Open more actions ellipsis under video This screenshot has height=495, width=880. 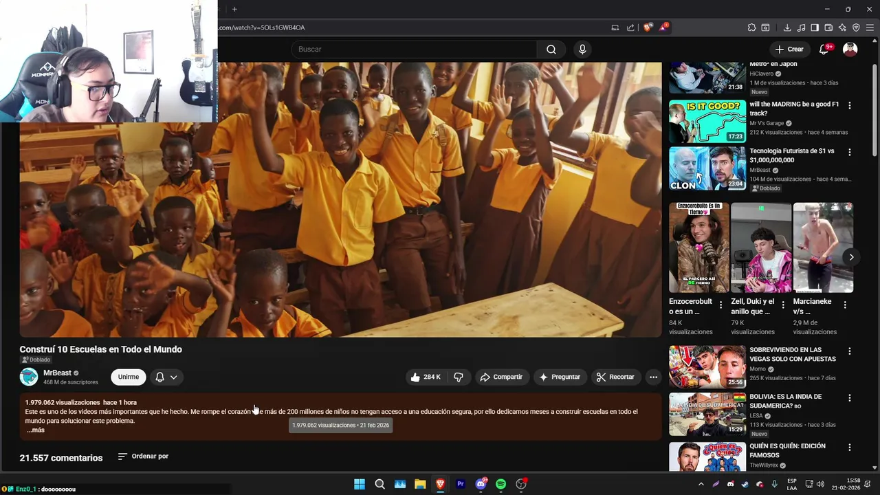(654, 377)
